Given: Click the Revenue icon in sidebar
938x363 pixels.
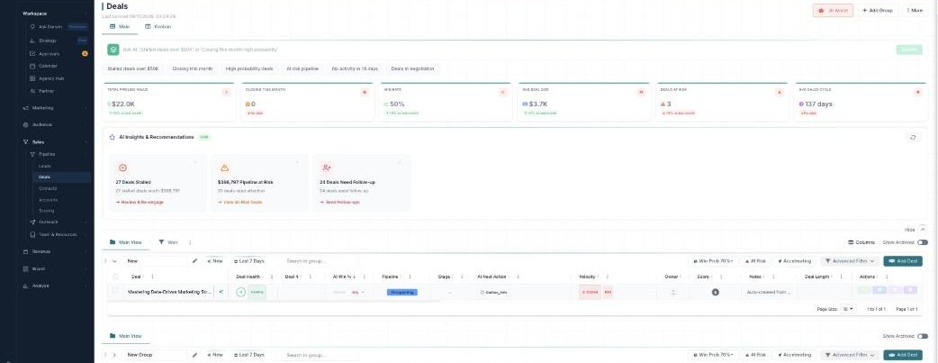Looking at the screenshot, I should pyautogui.click(x=26, y=251).
